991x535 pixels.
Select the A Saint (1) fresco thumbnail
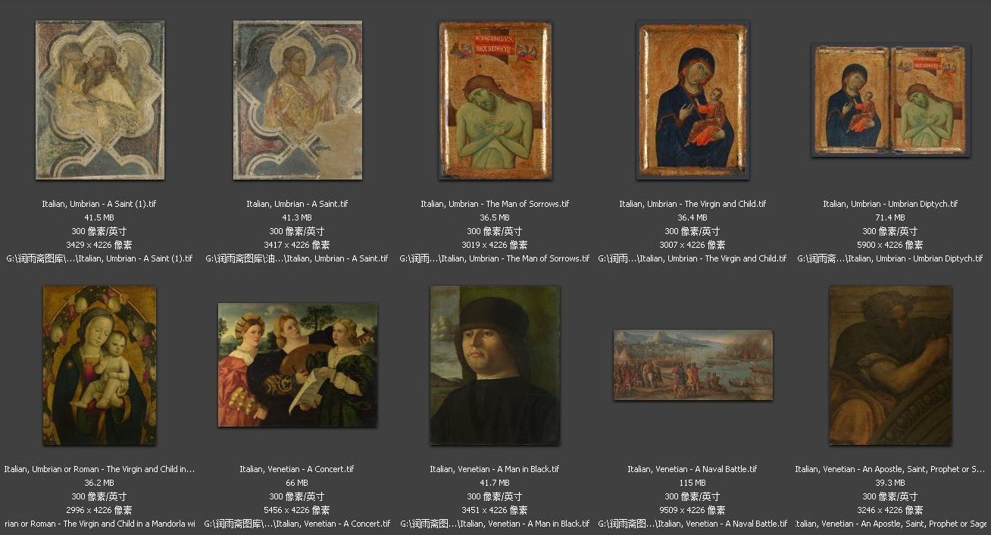click(100, 100)
